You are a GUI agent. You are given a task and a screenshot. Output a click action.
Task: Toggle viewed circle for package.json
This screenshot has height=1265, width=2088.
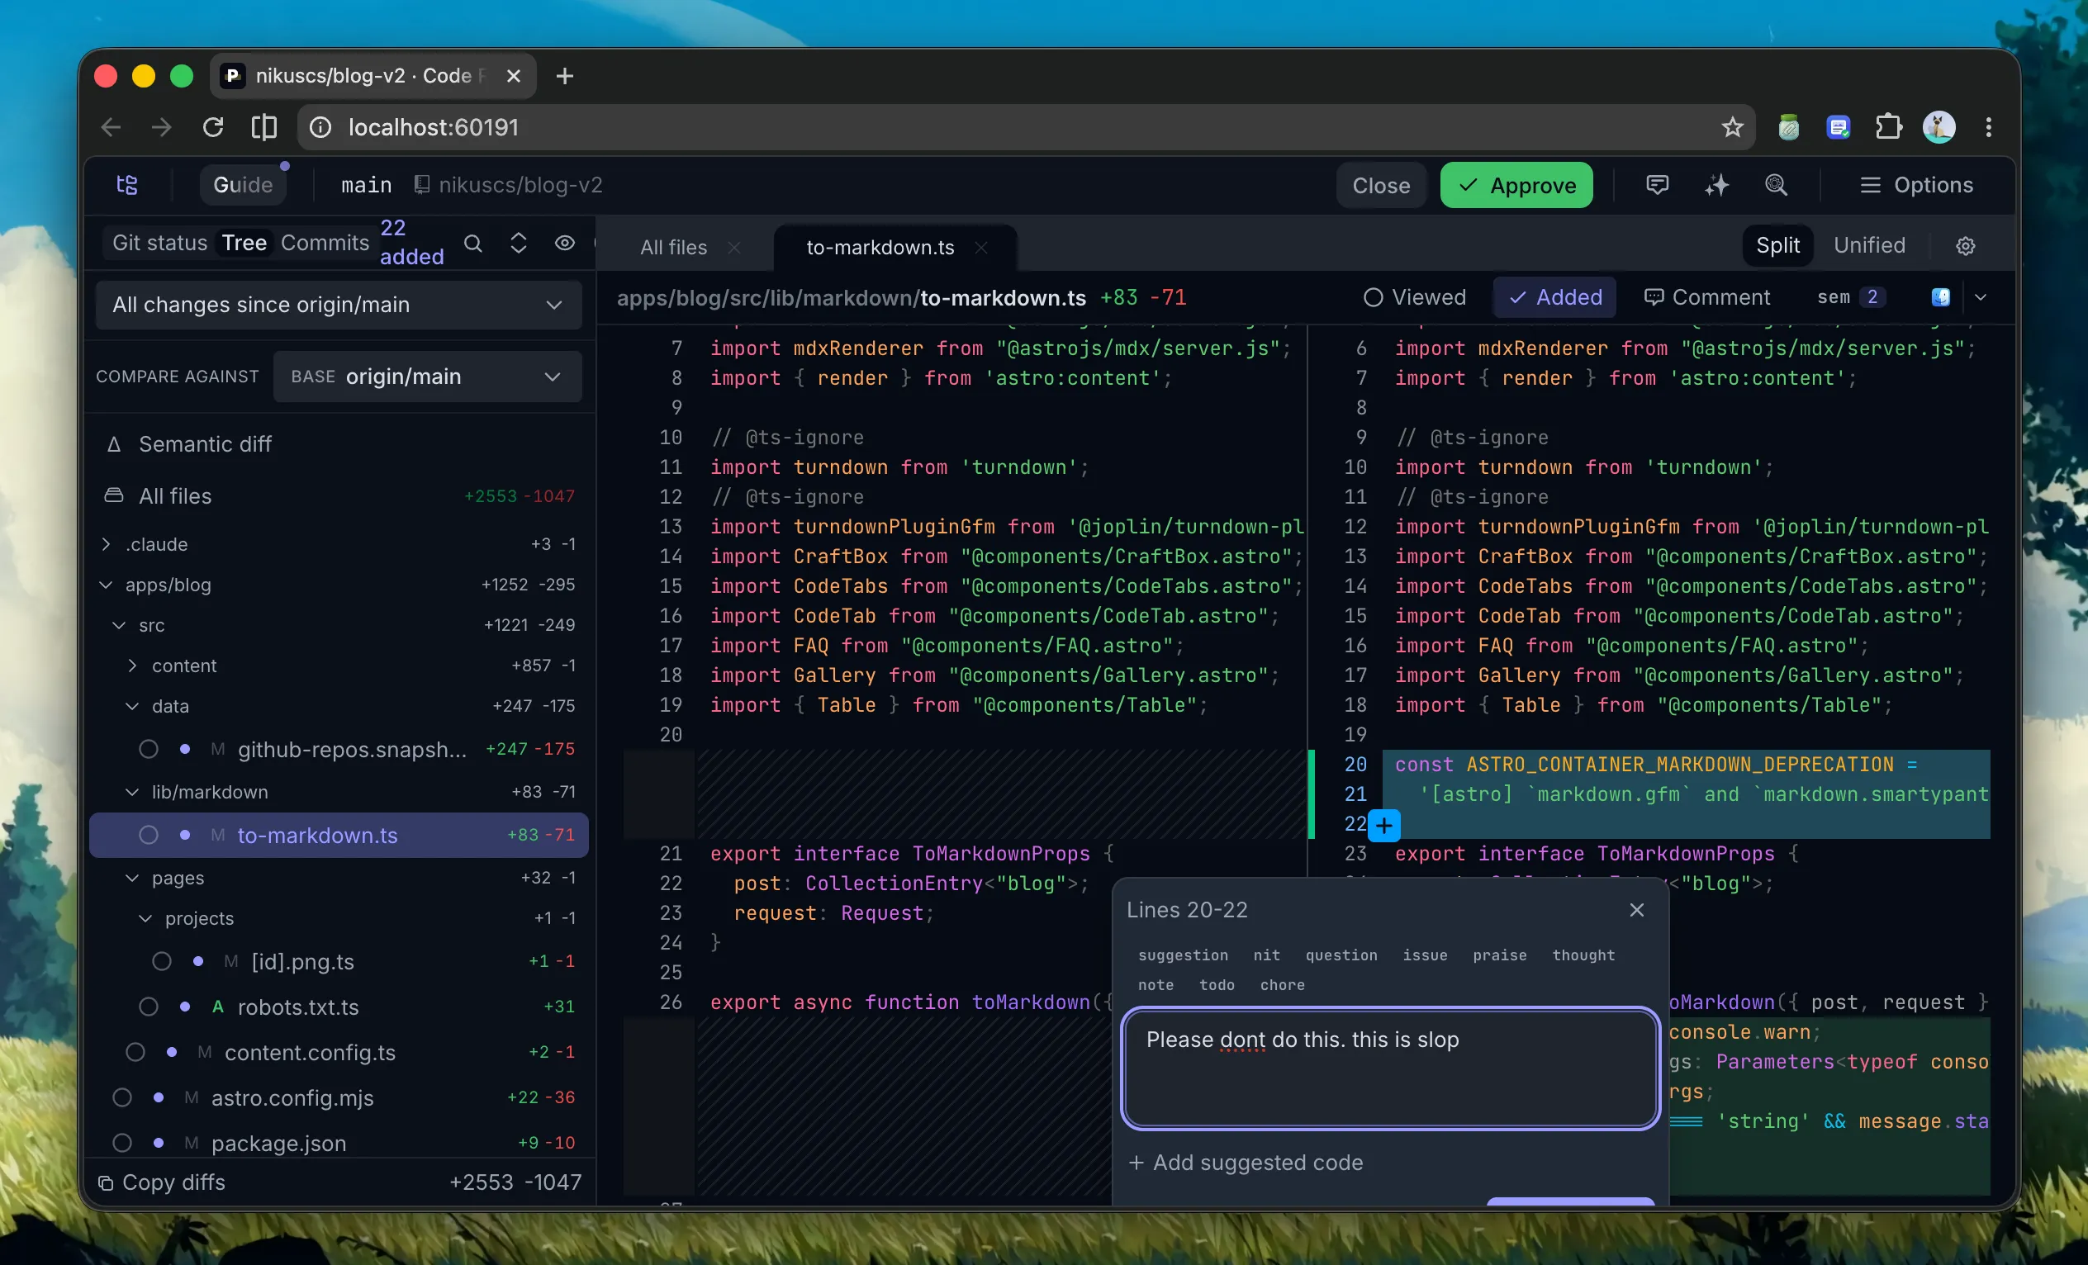click(122, 1143)
